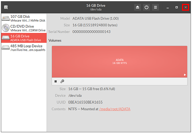The image size is (193, 134).
Task: Select the 485 MB Loop Device entry
Action: (24, 48)
